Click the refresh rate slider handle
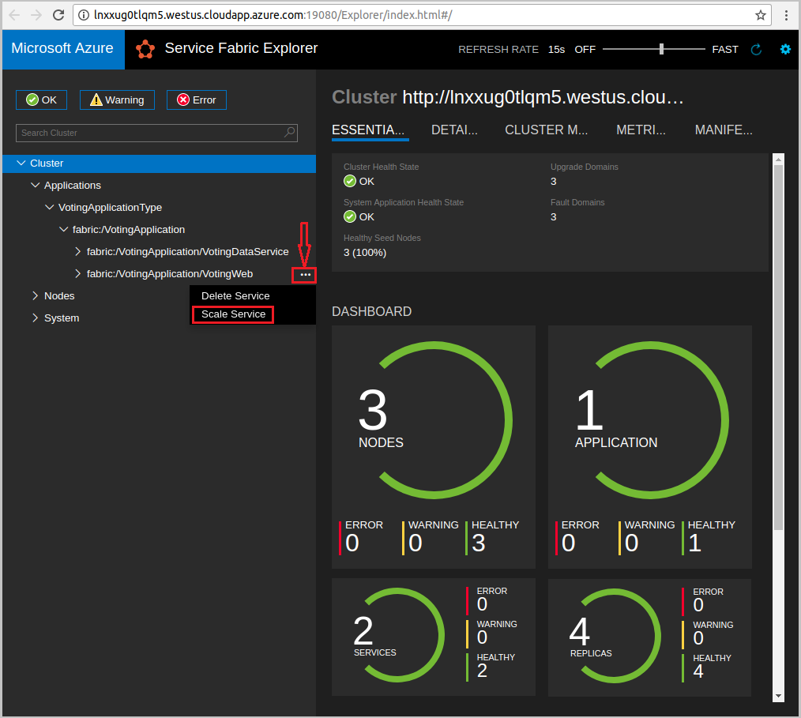Image resolution: width=801 pixels, height=718 pixels. tap(662, 49)
